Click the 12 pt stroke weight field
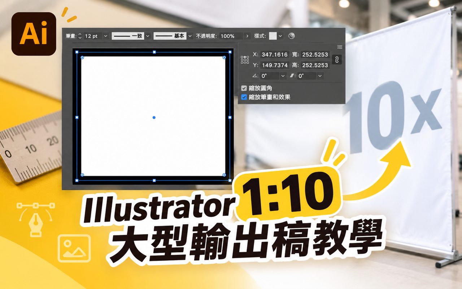Viewport: 462px width, 289px height. pos(93,36)
